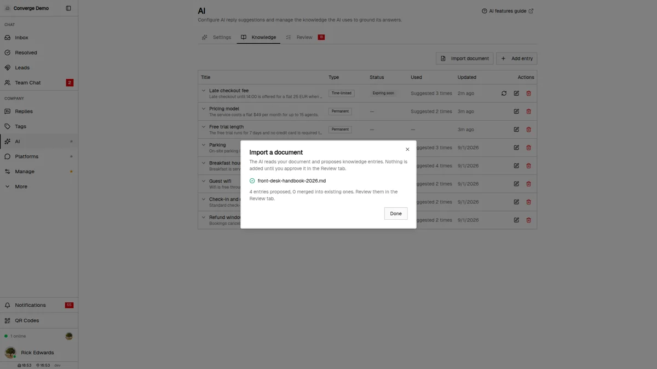Close the Import a document dialog

click(407, 149)
